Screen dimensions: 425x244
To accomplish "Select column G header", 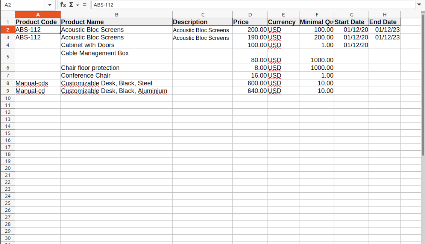I will point(351,15).
